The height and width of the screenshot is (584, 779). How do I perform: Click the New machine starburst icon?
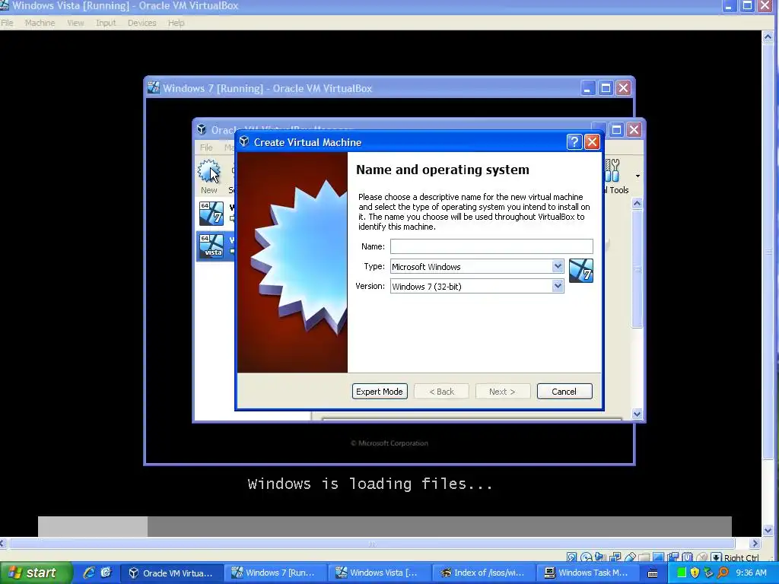point(208,171)
